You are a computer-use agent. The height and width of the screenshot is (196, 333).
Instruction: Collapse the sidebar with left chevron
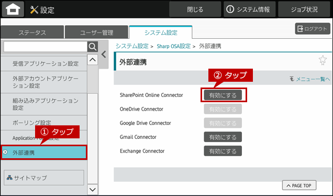(104, 55)
